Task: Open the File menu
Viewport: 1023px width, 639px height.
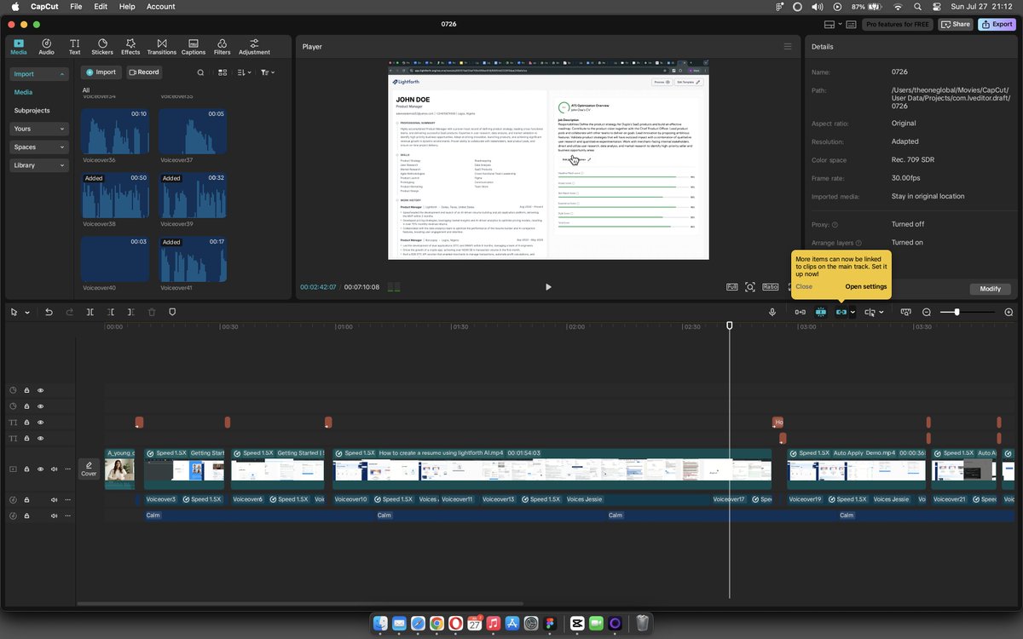Action: coord(76,6)
